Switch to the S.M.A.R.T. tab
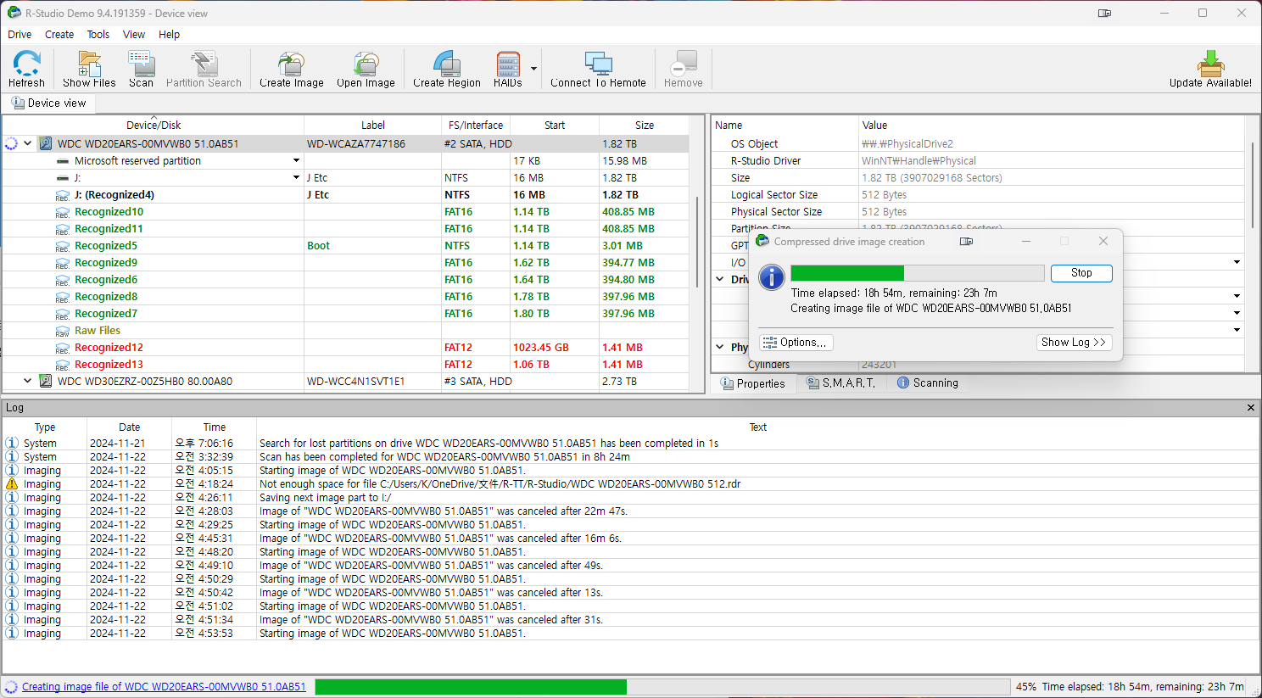 point(840,383)
